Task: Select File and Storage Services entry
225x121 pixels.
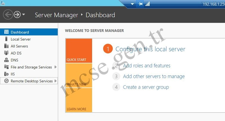Action: click(29, 67)
